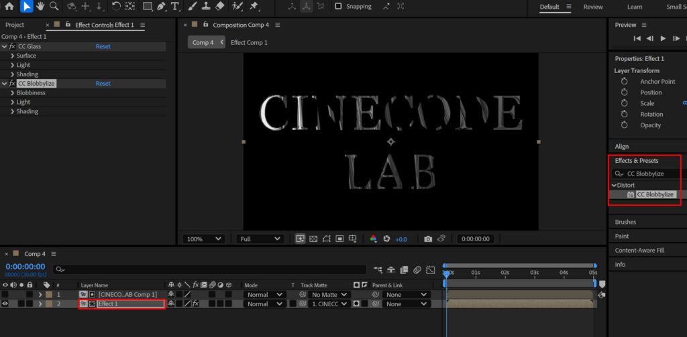Switch to the Learn workspace
The image size is (687, 337).
(x=635, y=7)
